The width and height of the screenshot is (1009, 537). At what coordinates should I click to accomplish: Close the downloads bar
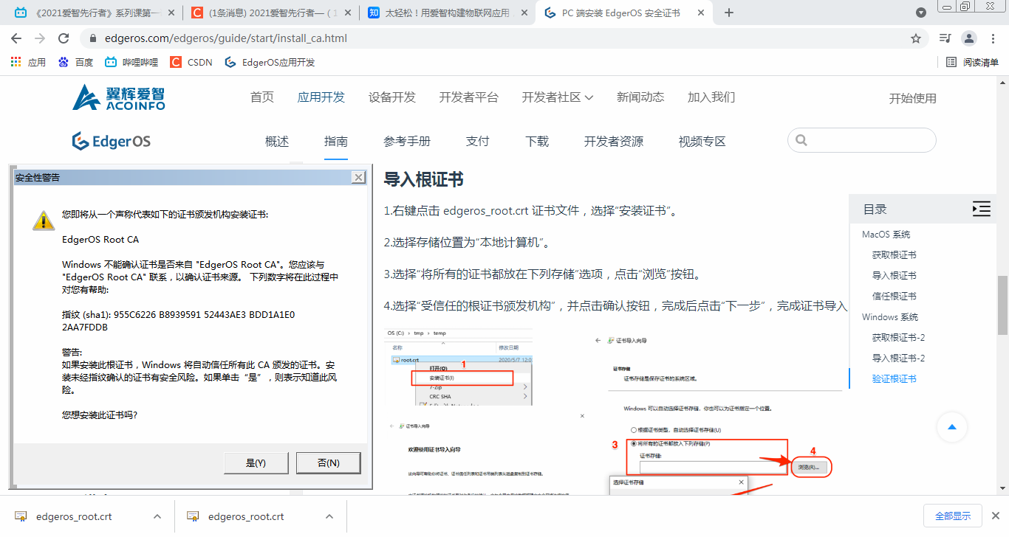(x=995, y=516)
